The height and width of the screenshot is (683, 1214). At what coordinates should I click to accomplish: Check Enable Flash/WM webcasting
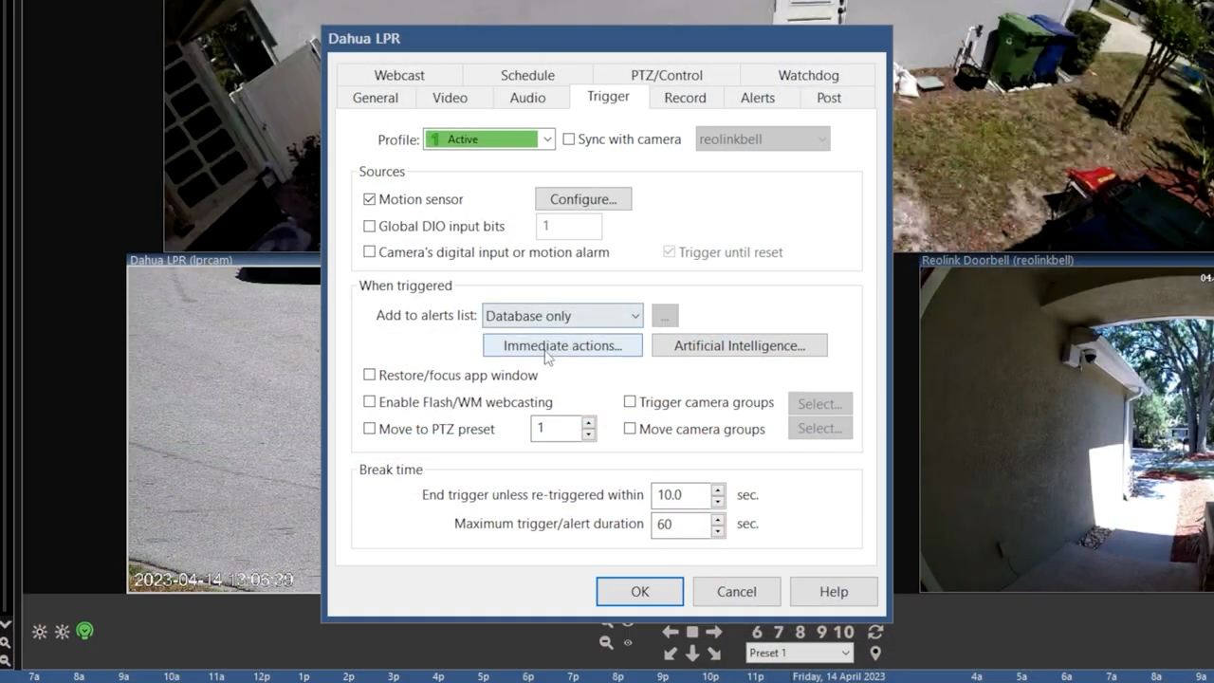[x=370, y=402]
